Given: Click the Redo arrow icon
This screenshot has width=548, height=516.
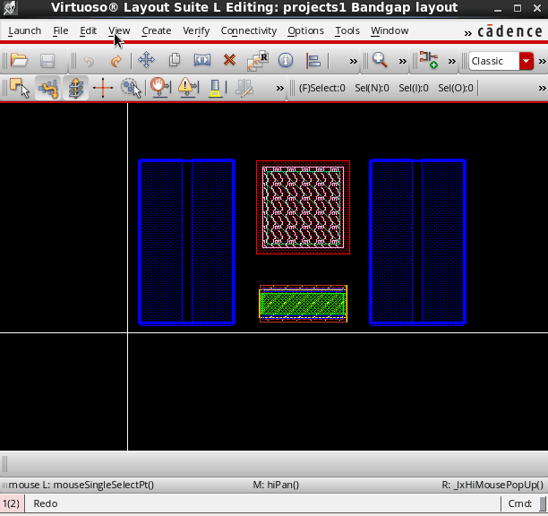Looking at the screenshot, I should click(116, 62).
